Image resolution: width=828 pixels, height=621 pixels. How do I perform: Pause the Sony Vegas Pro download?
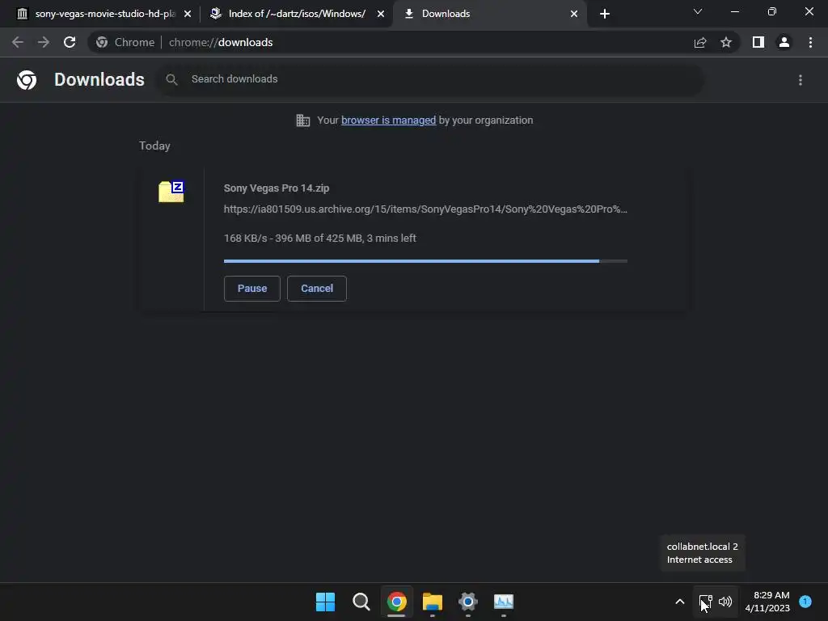(252, 289)
